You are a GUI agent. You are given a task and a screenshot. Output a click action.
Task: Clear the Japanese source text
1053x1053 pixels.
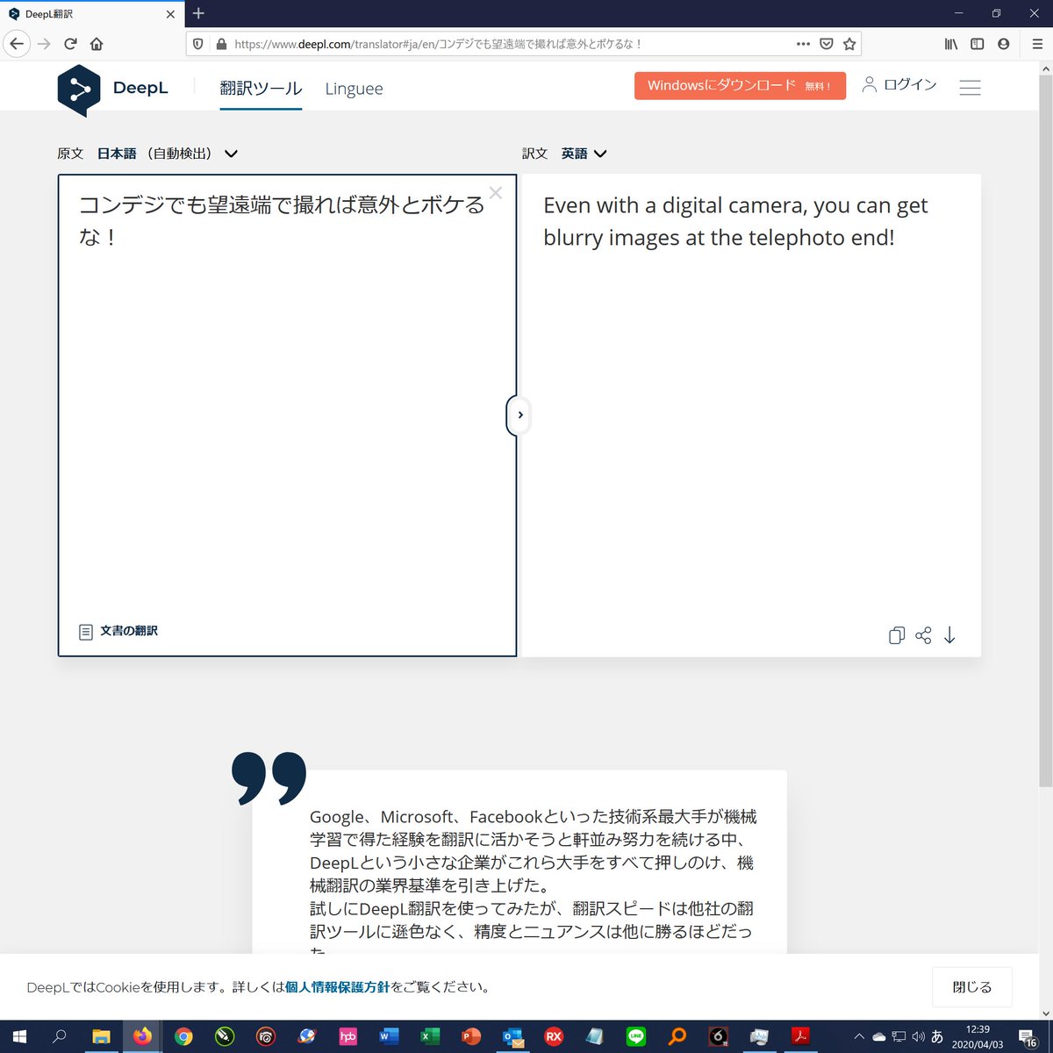coord(496,193)
